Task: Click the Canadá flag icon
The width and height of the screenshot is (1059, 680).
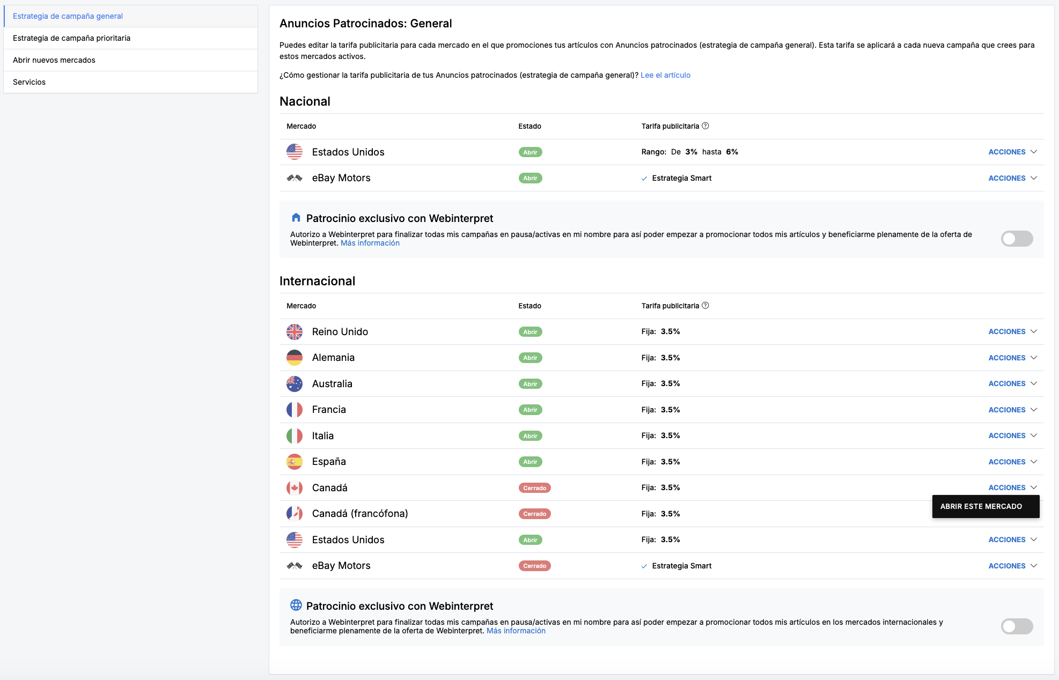Action: click(x=295, y=487)
